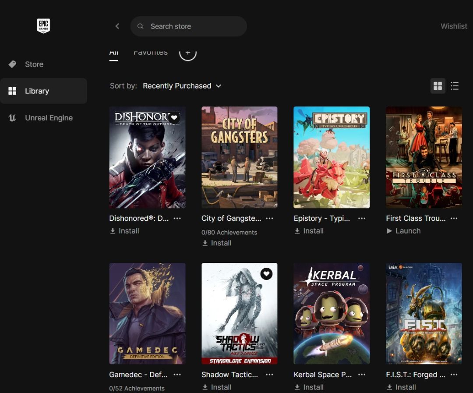Screen dimensions: 473x393
Task: Click the Shadow Tactics title text
Action: [x=230, y=375]
